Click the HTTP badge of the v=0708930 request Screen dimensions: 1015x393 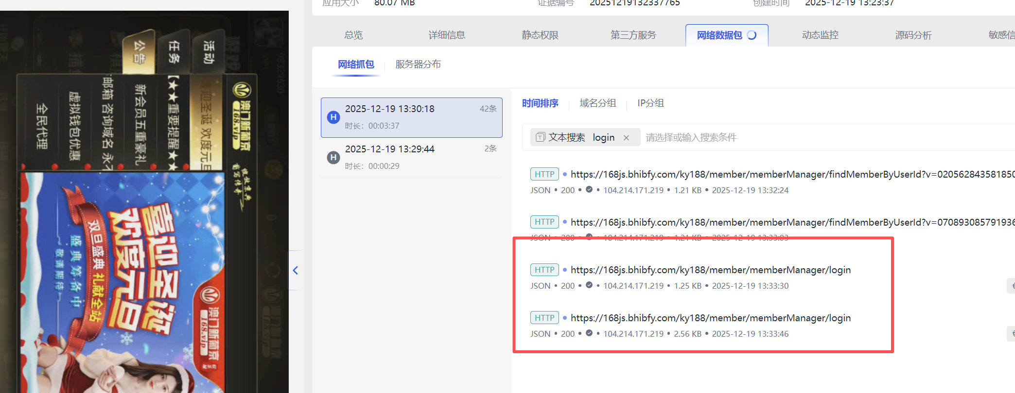pyautogui.click(x=544, y=222)
